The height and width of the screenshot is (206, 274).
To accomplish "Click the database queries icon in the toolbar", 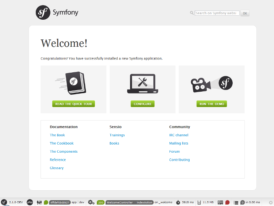I will pos(236,202).
